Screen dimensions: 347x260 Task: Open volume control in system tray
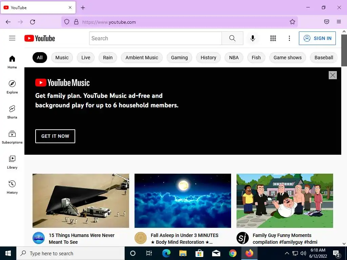(303, 253)
